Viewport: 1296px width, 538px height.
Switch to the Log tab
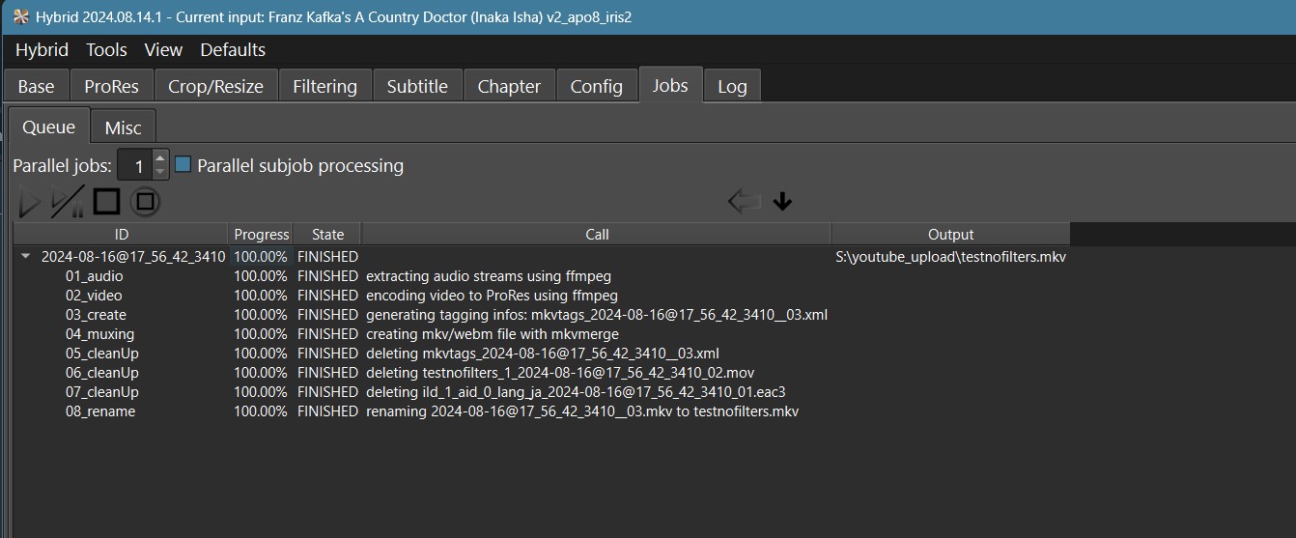732,86
